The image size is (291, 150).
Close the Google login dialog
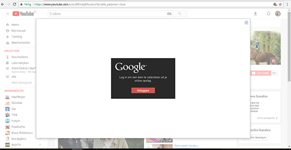point(246,23)
